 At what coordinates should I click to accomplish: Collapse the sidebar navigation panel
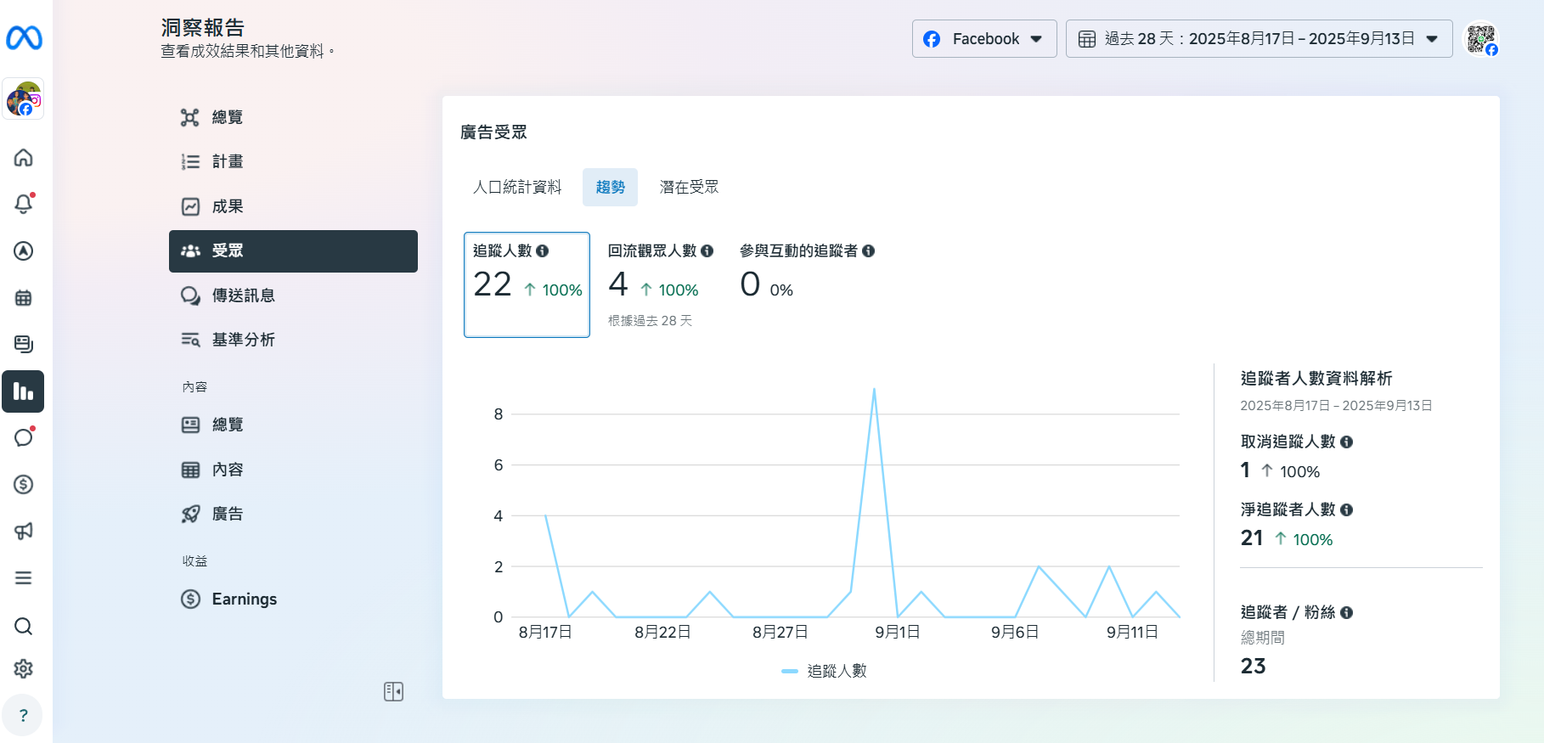393,691
